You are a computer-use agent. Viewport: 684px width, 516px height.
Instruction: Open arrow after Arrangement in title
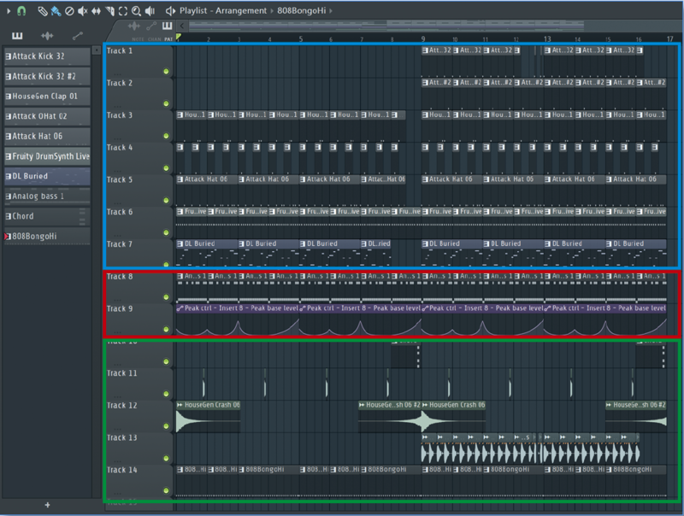coord(272,11)
